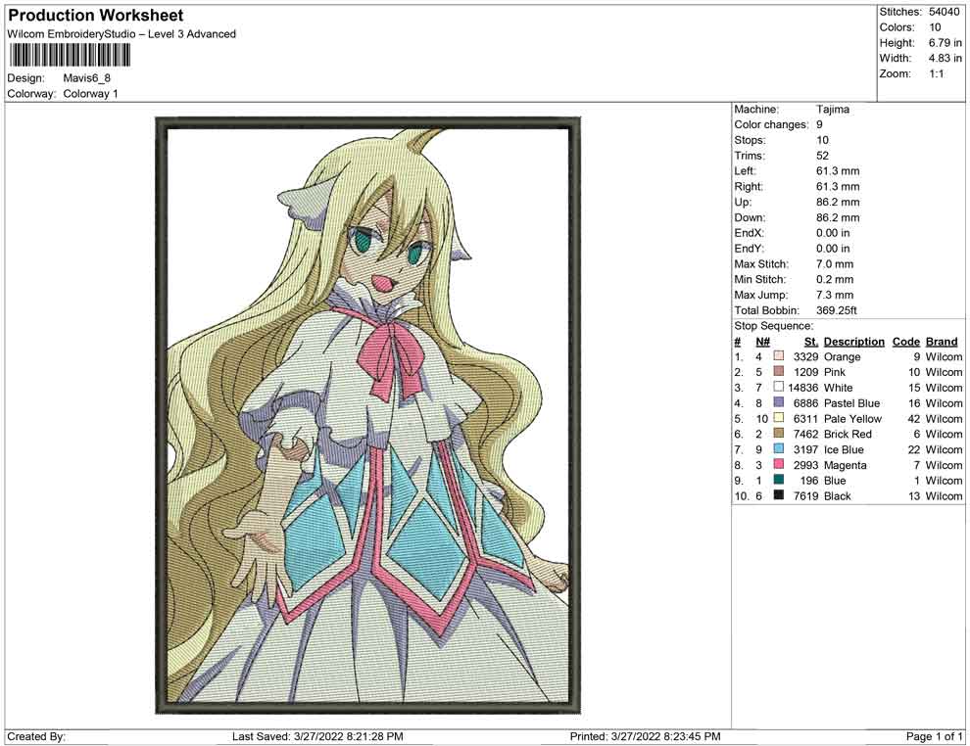Click the Pink color swatch
The image size is (970, 746).
(779, 371)
